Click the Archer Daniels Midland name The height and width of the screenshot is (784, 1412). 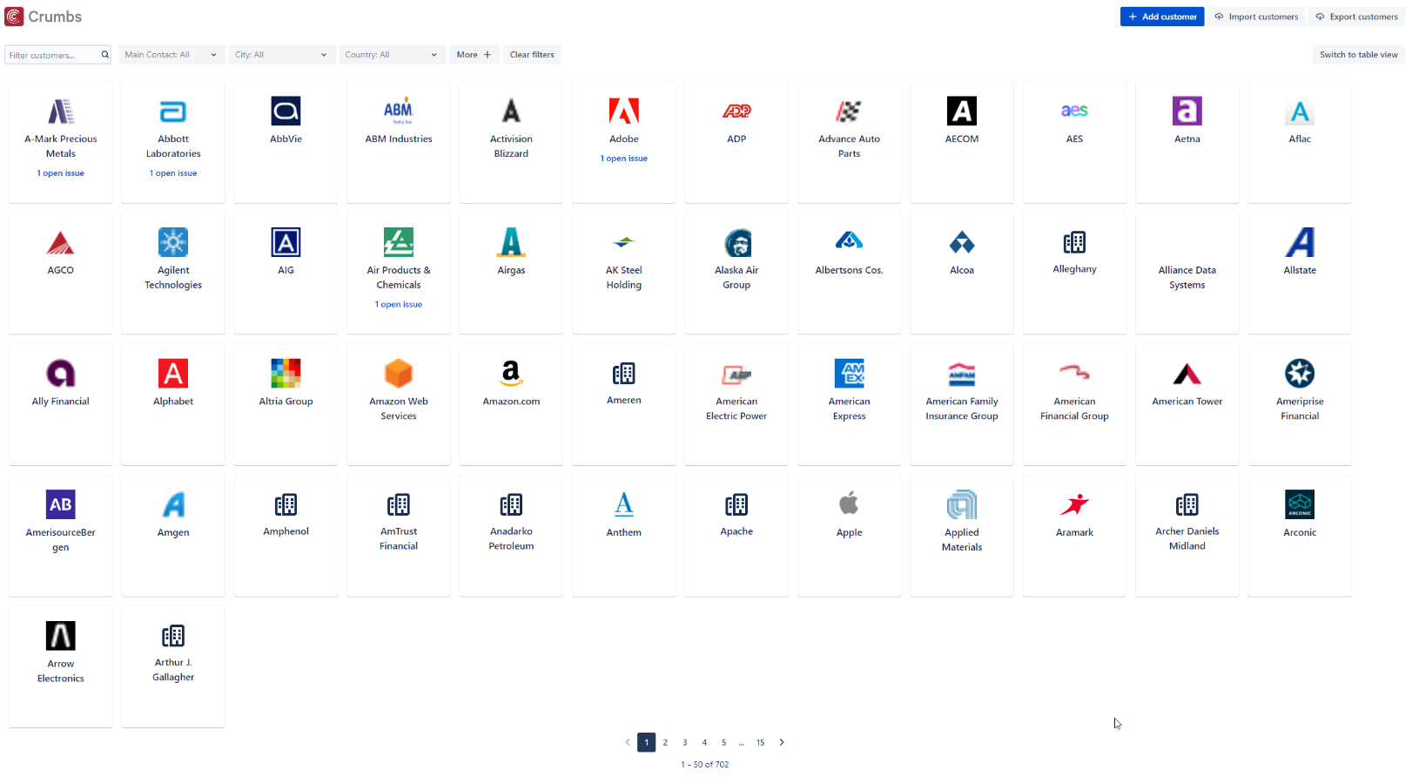click(x=1187, y=538)
